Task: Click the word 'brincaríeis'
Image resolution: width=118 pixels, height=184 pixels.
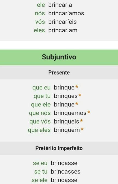Action: pyautogui.click(x=62, y=22)
